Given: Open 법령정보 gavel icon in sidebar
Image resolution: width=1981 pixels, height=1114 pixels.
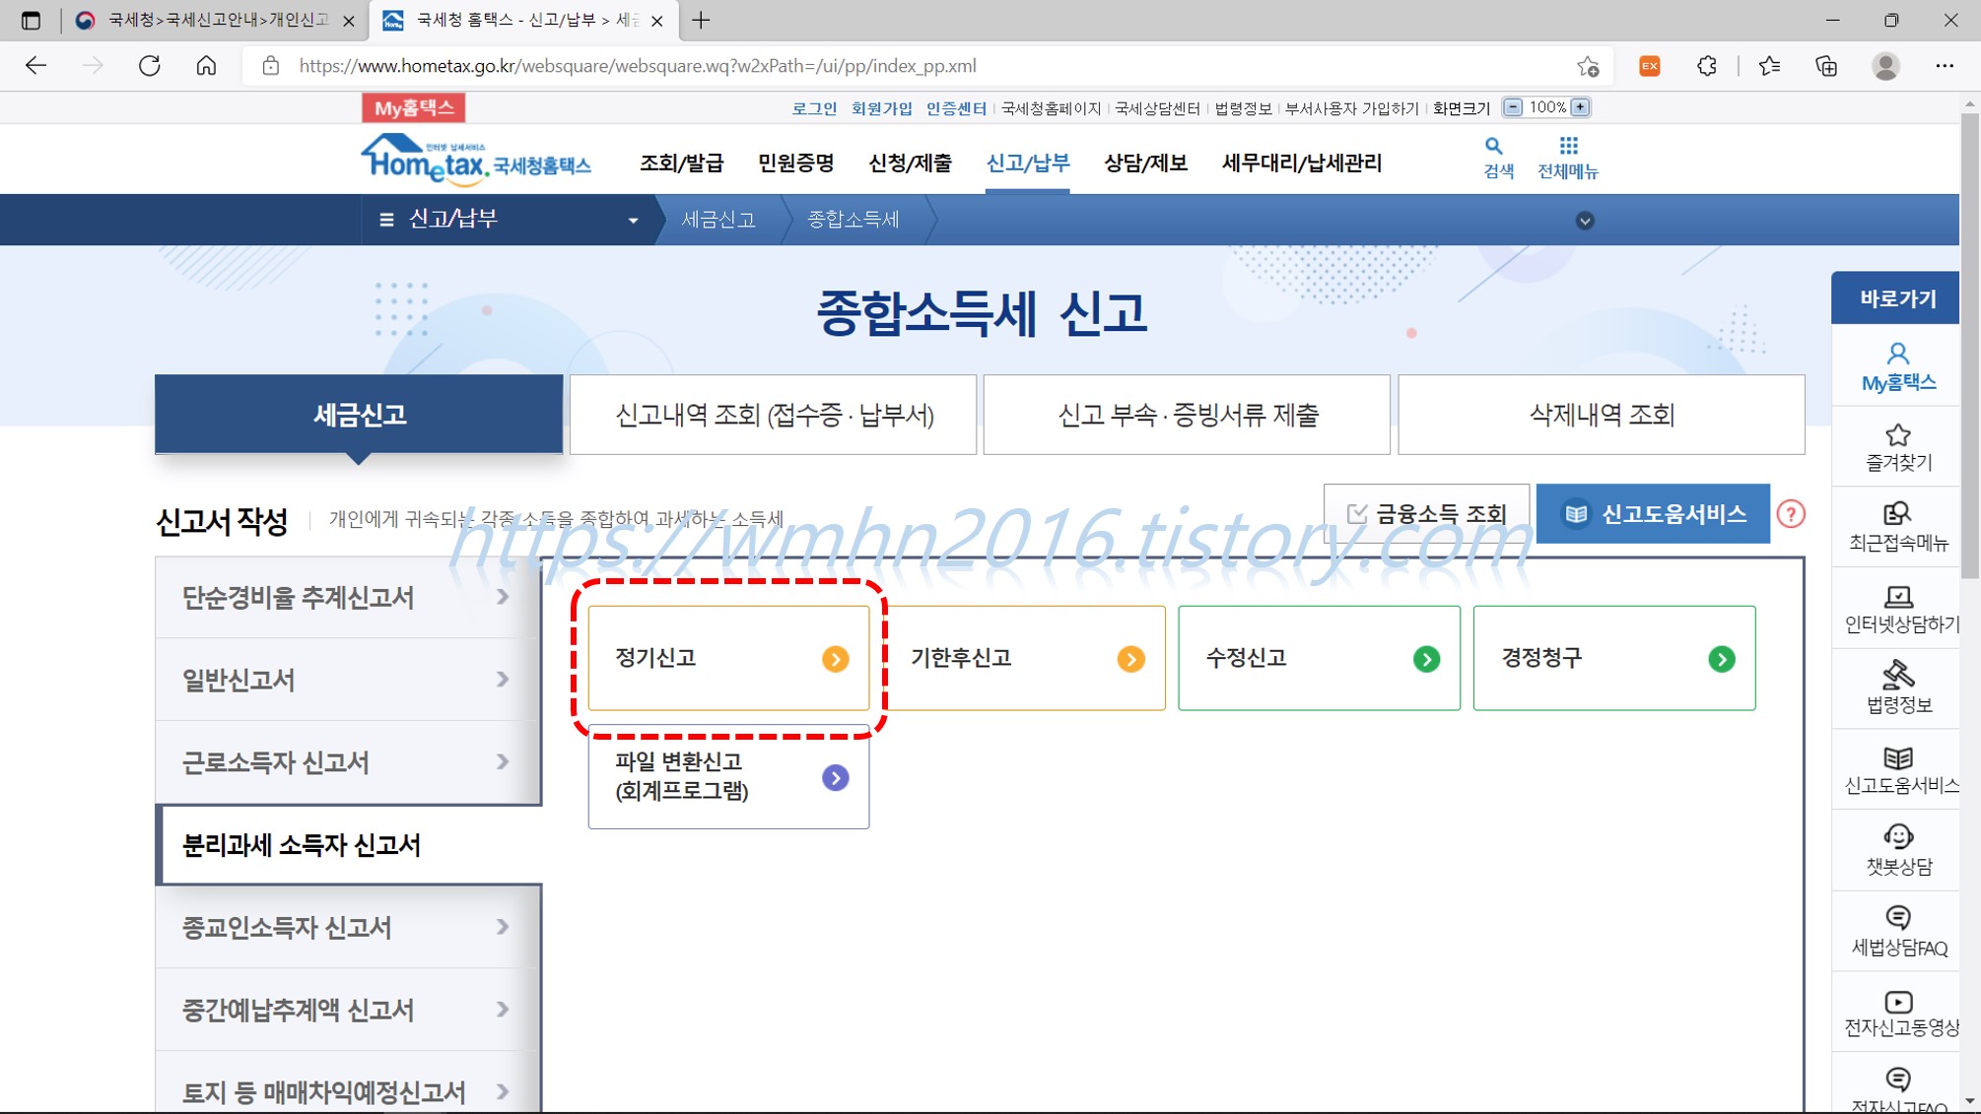Looking at the screenshot, I should (1897, 688).
